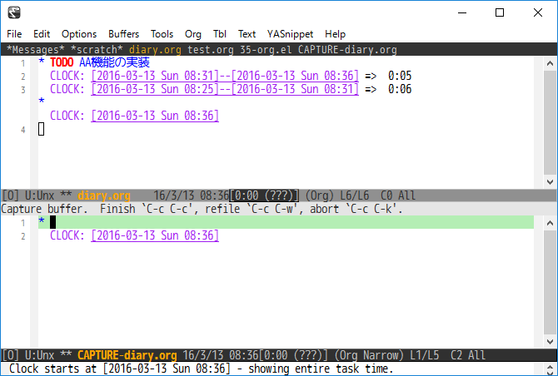Switch to the *scratch* buffer tab
Image resolution: width=558 pixels, height=376 pixels.
click(x=97, y=49)
